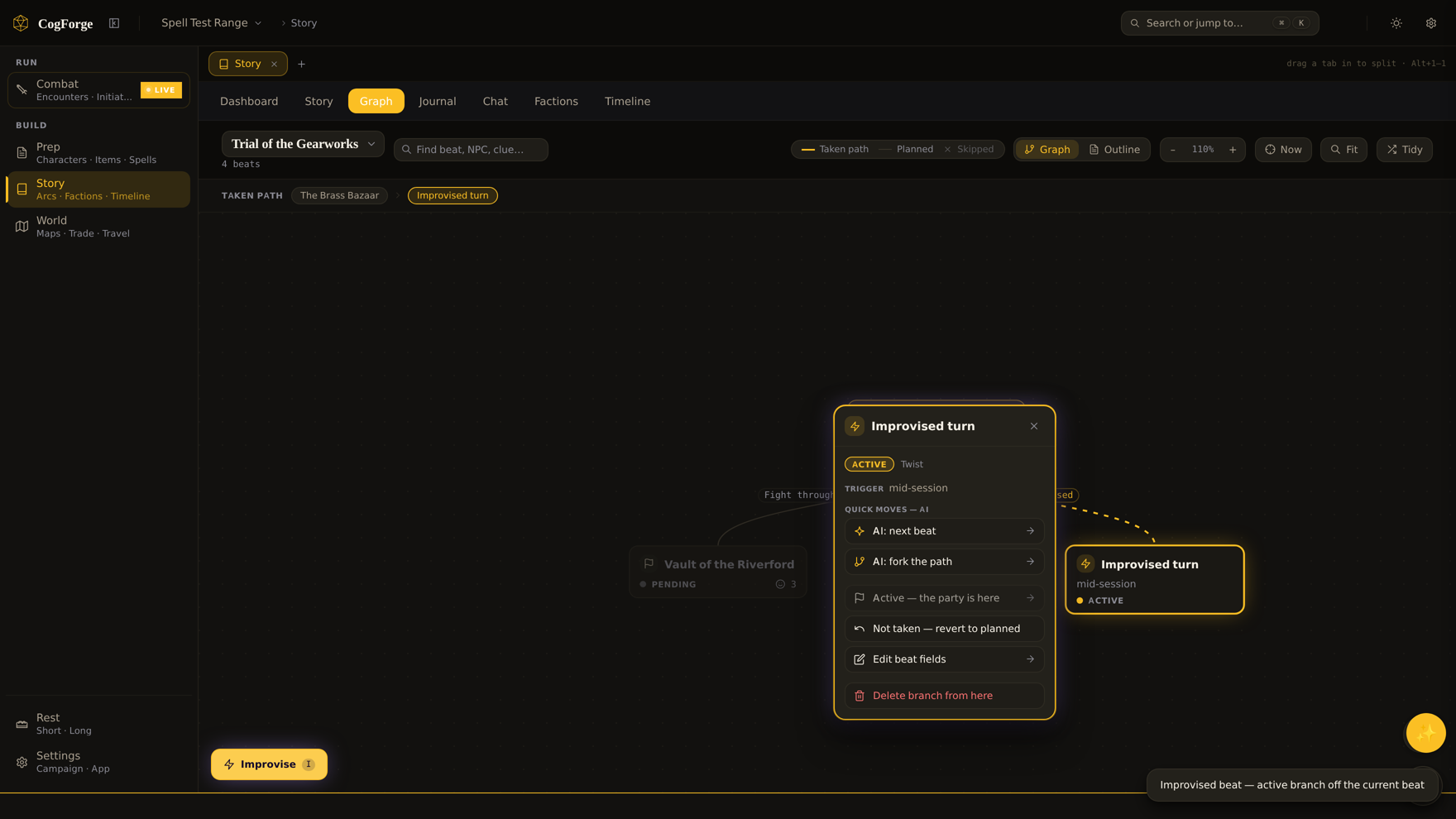Select the Improvised turn graph node
Viewport: 1456px width, 819px height.
click(x=1155, y=580)
